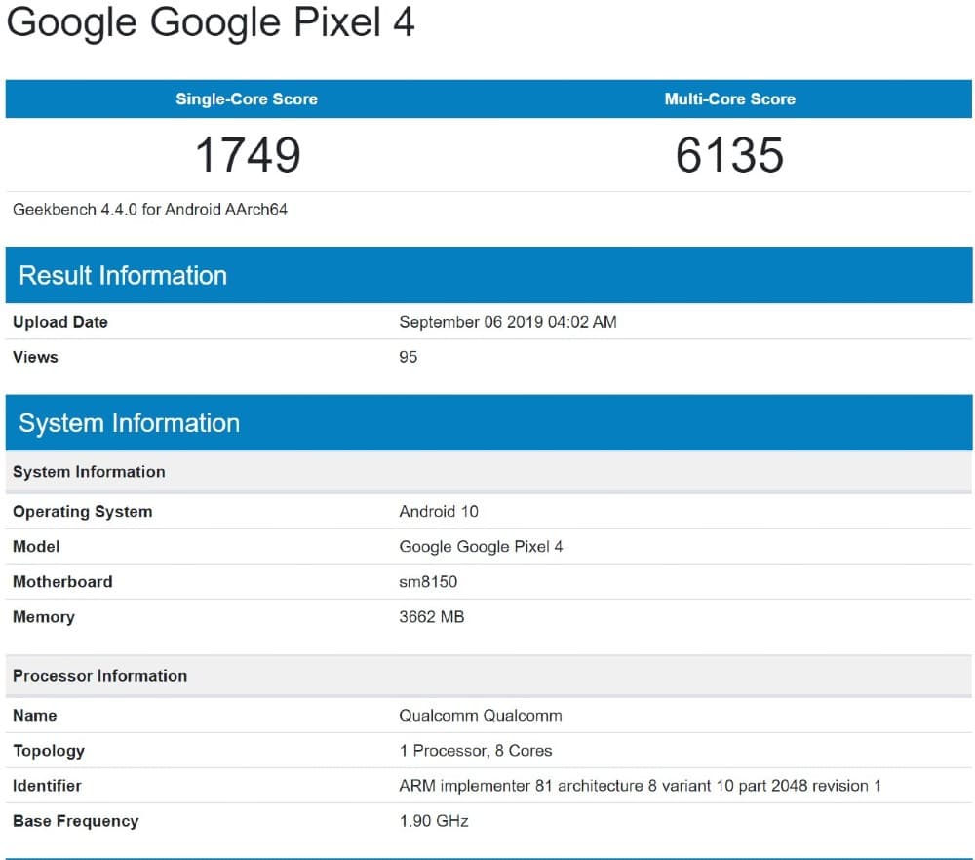Image resolution: width=975 pixels, height=860 pixels.
Task: Click the base frequency value 1.90 GHz
Action: tap(434, 821)
